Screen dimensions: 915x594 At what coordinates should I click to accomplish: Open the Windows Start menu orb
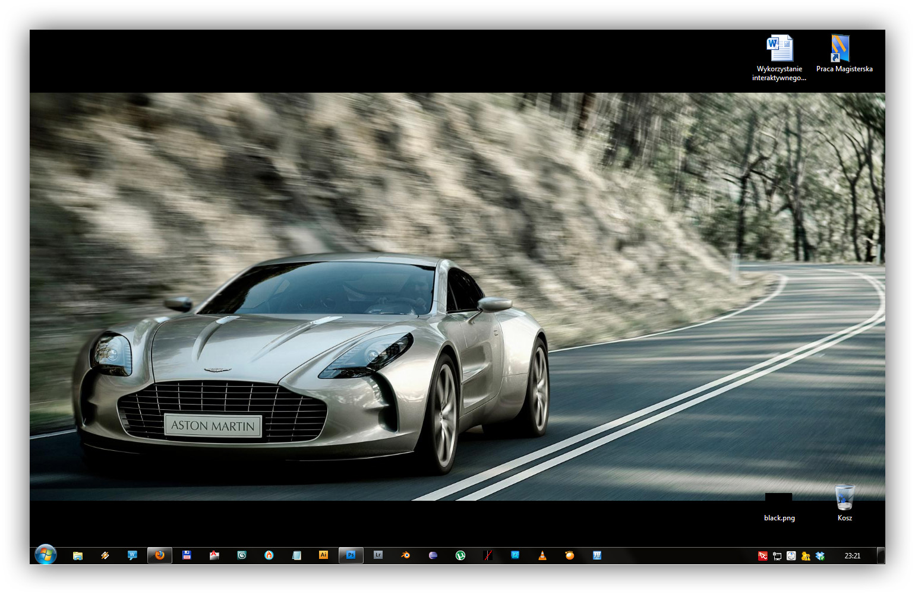click(x=46, y=555)
